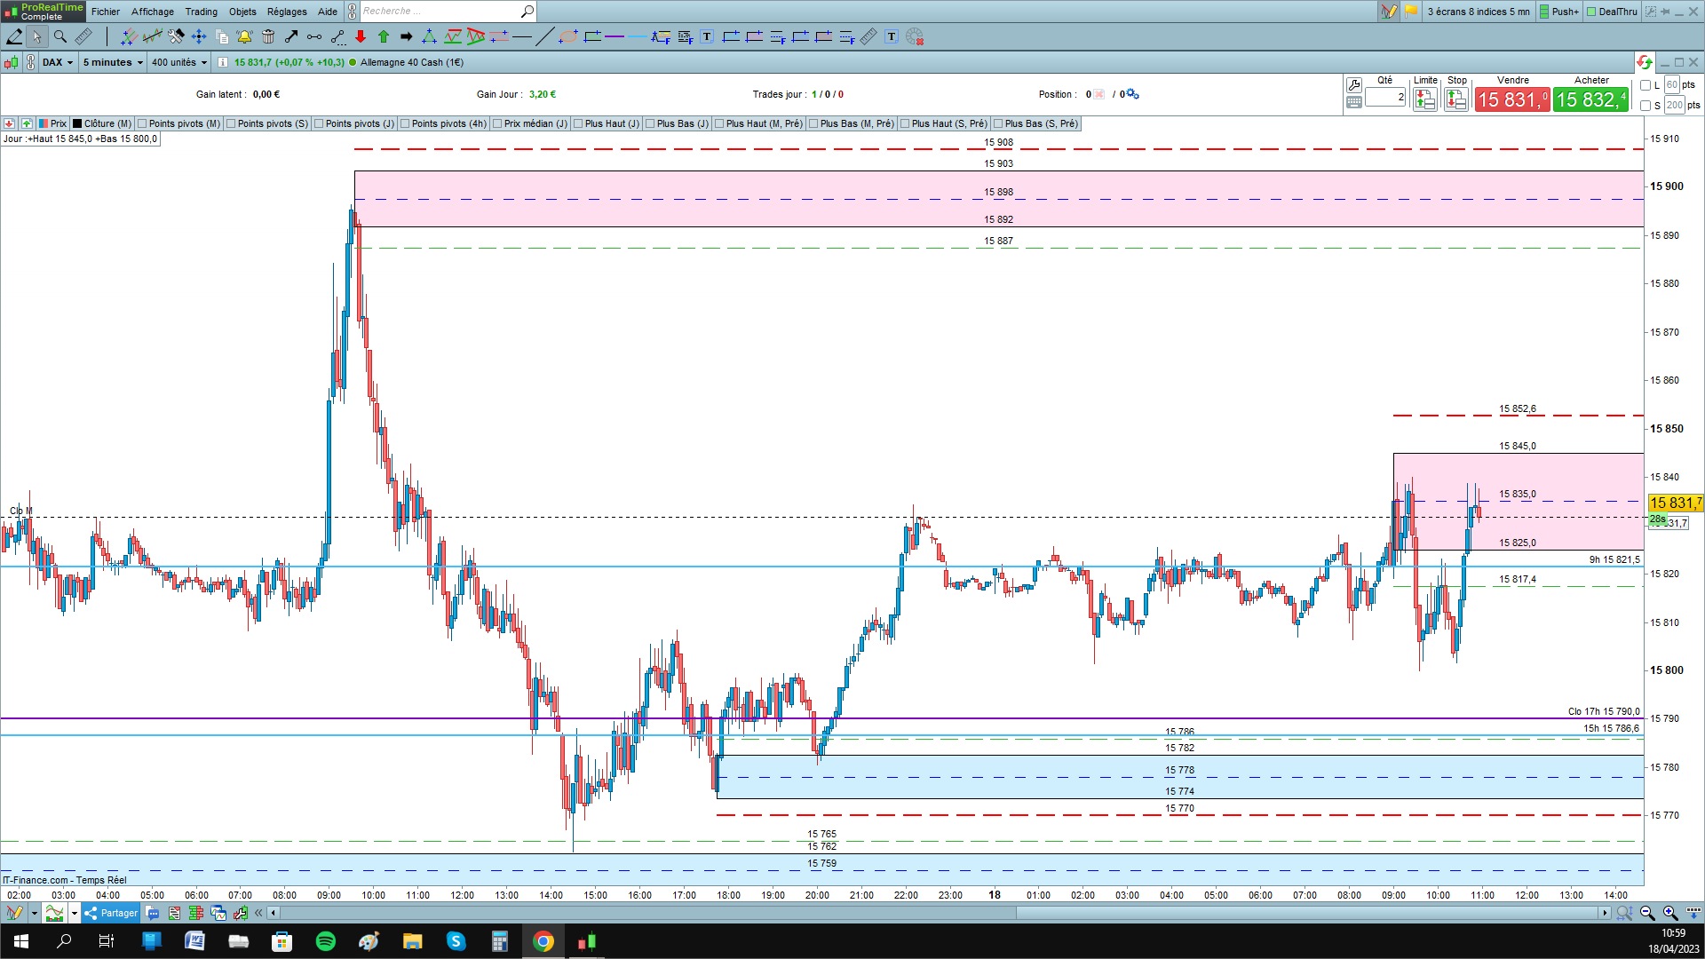The width and height of the screenshot is (1705, 959).
Task: Click the alert bell icon
Action: tap(244, 36)
